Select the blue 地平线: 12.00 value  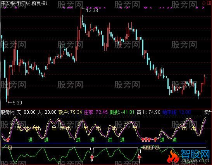click(x=176, y=112)
